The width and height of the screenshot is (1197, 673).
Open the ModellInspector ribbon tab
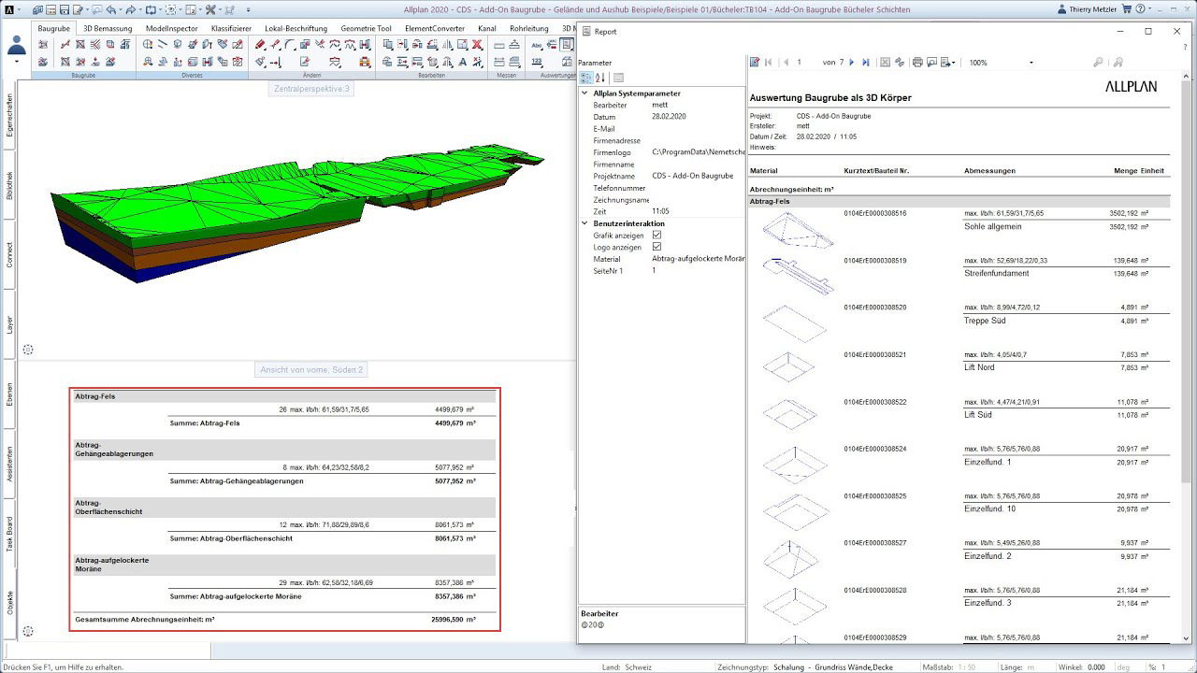pyautogui.click(x=172, y=28)
